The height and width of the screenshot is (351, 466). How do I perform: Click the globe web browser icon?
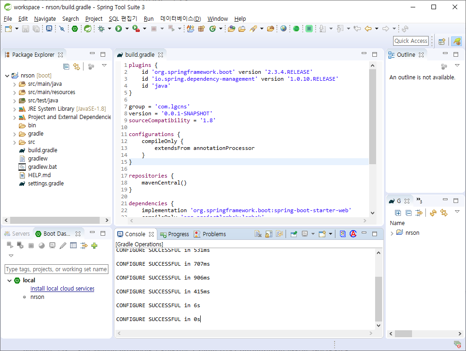click(284, 29)
